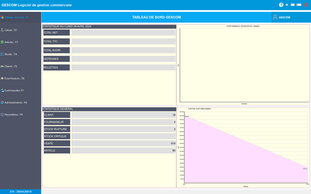Click the TOTAL NET label button
The image size is (311, 194).
56,32
